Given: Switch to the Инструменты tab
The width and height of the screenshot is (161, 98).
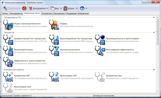Looking at the screenshot, I should point(16,13).
